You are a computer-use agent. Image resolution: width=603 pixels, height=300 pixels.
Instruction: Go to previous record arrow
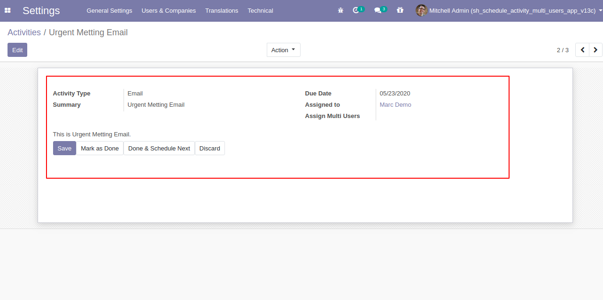tap(582, 50)
